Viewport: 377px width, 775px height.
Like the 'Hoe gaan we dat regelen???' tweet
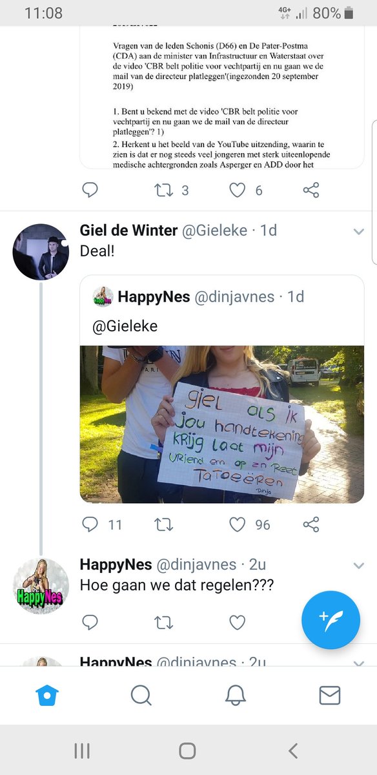(x=238, y=622)
